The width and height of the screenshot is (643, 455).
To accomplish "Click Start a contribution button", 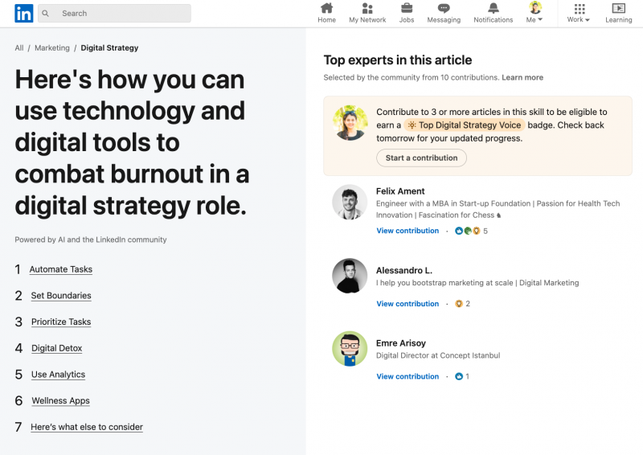I will [421, 158].
